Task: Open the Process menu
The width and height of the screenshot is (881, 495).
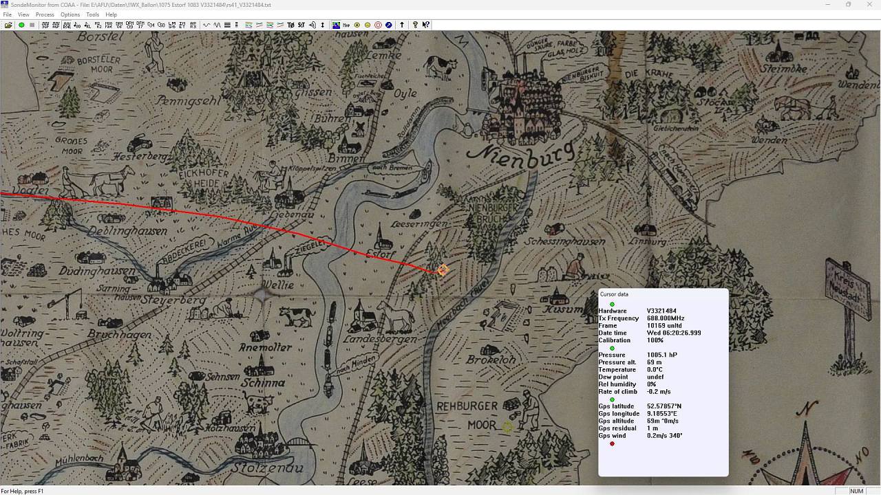Action: pyautogui.click(x=45, y=14)
